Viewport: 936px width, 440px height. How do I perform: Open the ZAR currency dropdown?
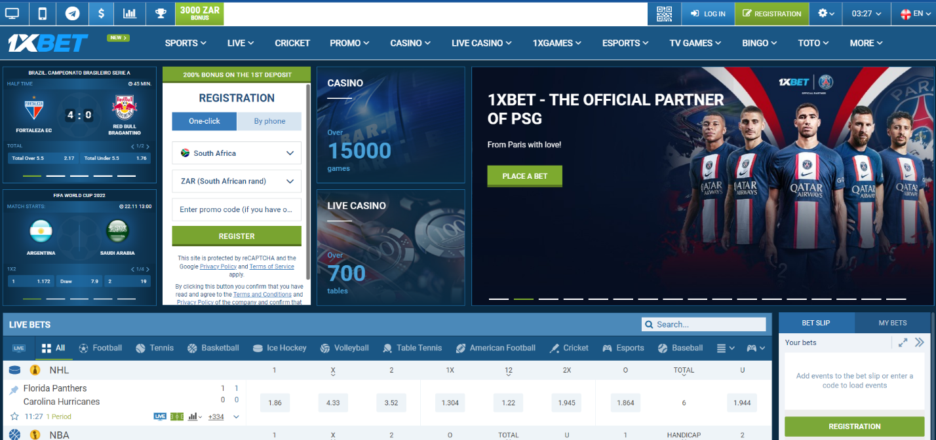click(x=237, y=181)
